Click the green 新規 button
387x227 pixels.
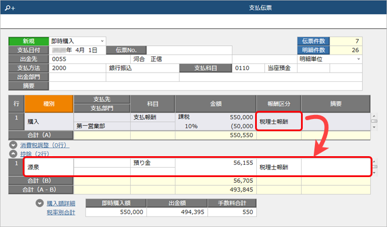28,41
